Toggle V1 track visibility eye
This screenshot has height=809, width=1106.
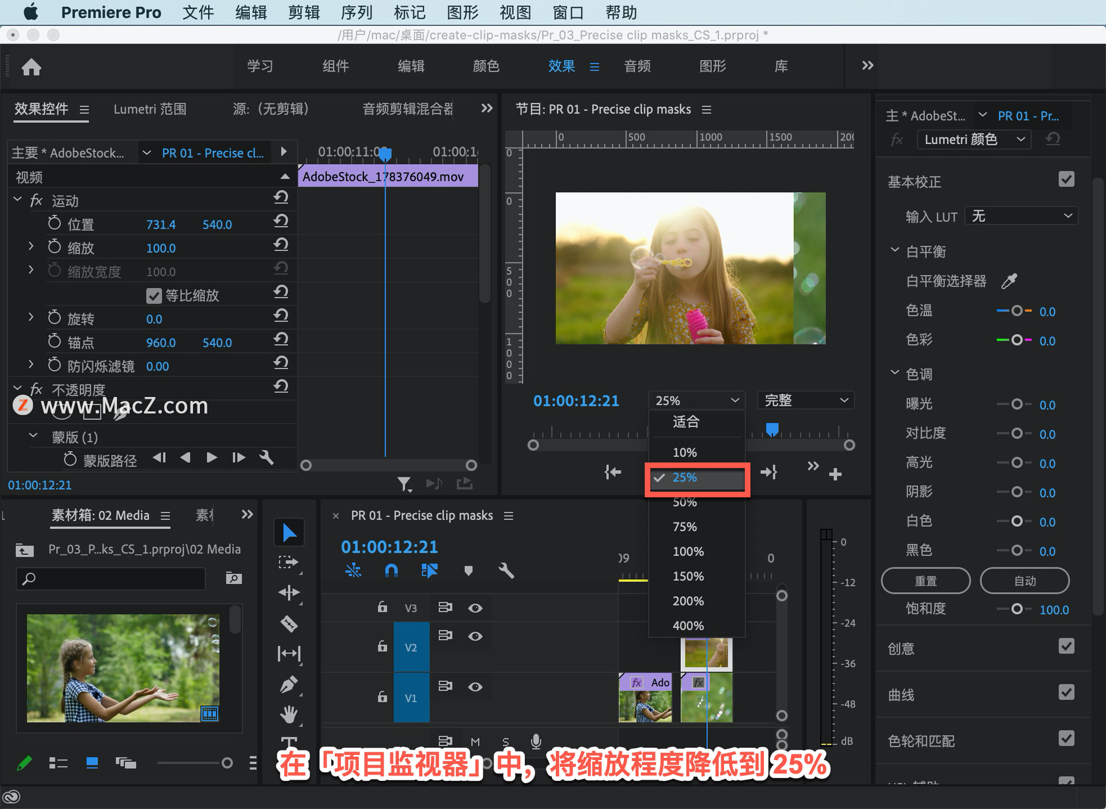[475, 687]
